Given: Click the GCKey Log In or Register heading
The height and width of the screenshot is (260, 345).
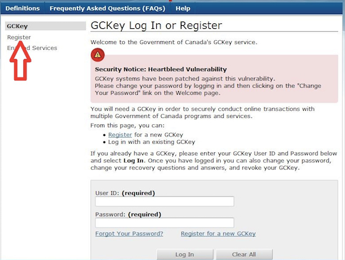Looking at the screenshot, I should [156, 25].
